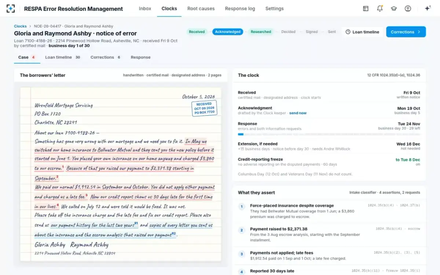Click assertion number 1 badge
440x275 pixels.
point(242,207)
